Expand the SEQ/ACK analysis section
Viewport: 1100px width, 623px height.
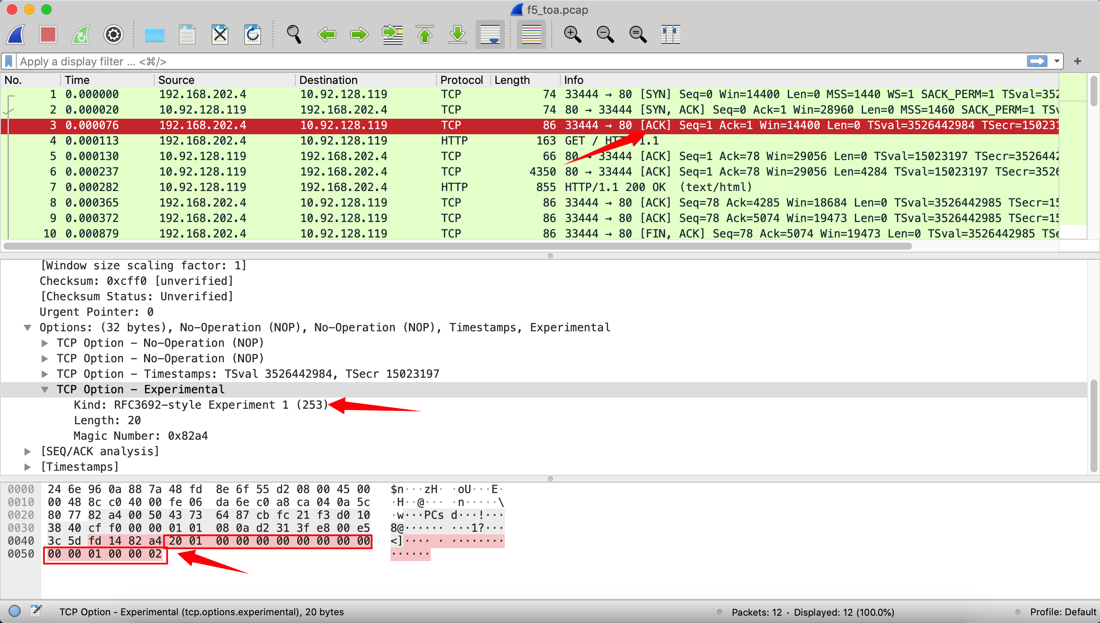point(28,451)
